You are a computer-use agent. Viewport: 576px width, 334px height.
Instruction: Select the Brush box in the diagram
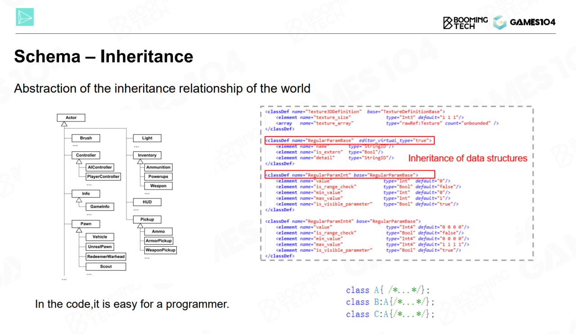[85, 138]
